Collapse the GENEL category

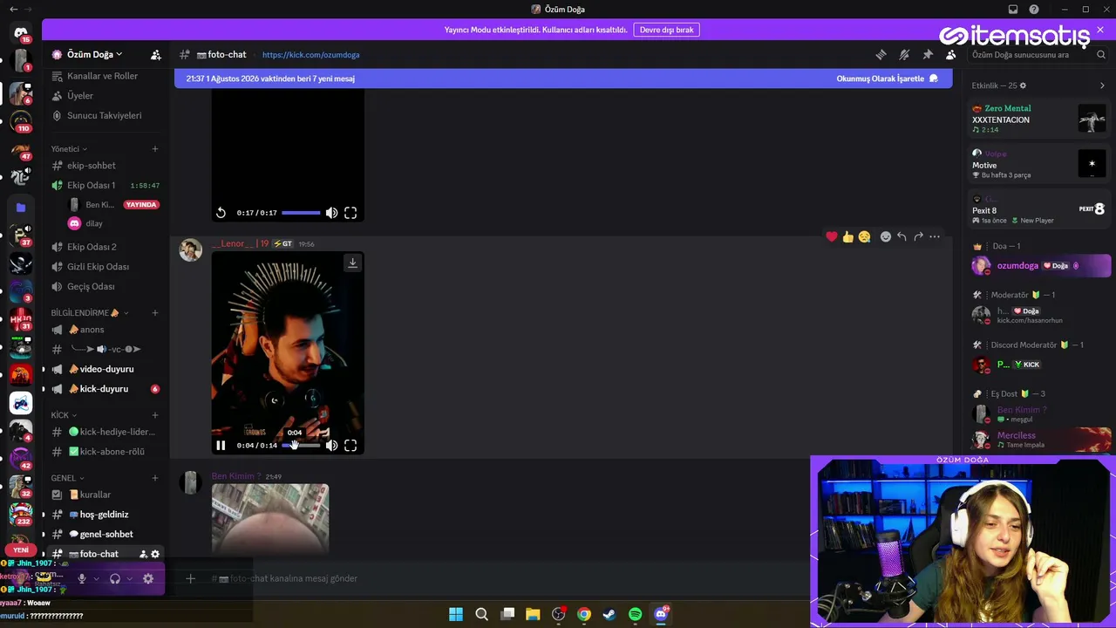click(67, 478)
